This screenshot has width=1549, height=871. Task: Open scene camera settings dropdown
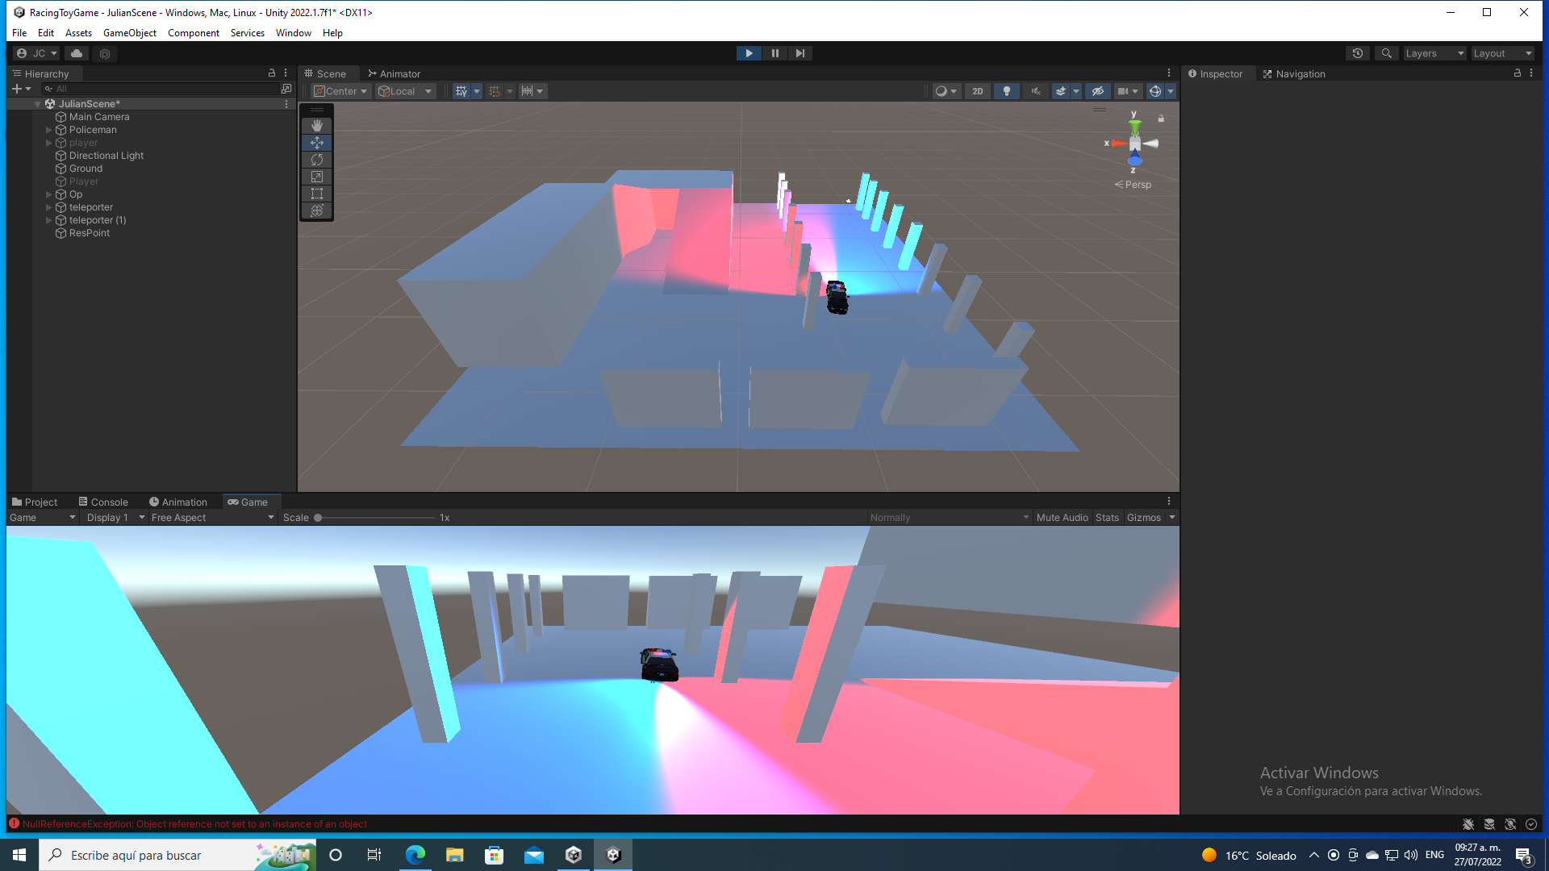coord(1127,91)
